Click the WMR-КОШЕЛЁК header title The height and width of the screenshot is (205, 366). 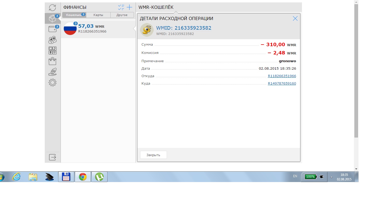pyautogui.click(x=156, y=7)
